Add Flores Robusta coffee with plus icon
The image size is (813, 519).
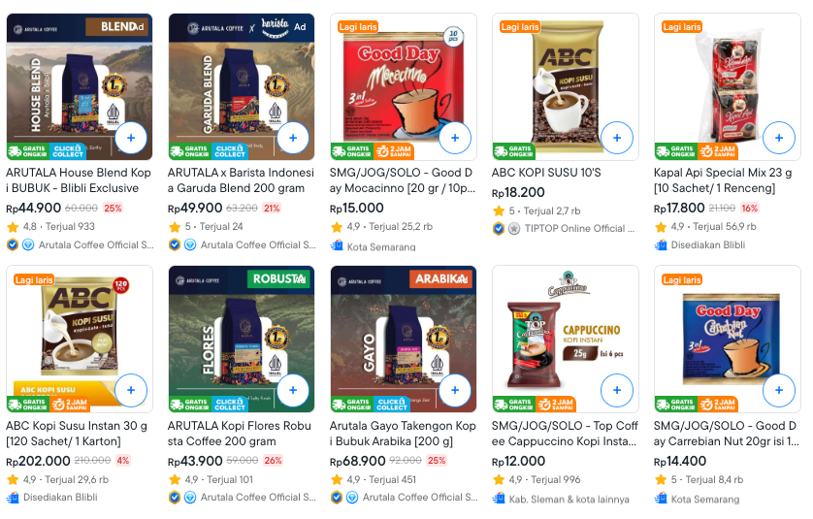(x=293, y=390)
